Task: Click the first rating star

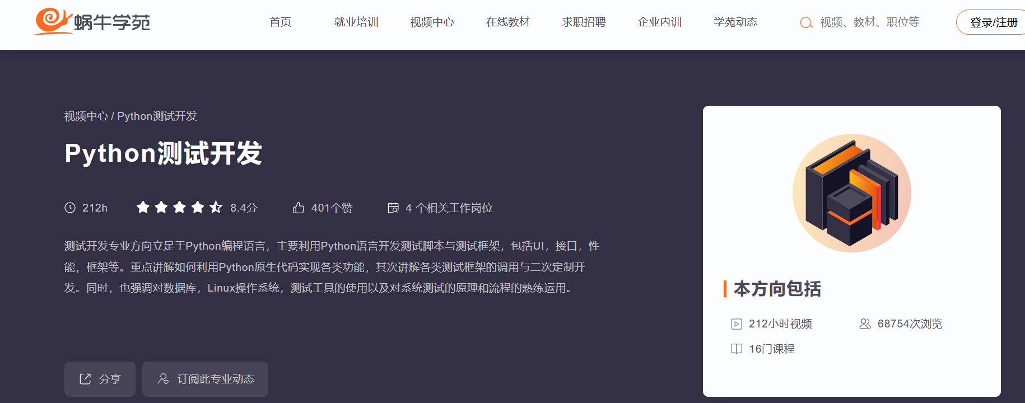Action: (x=143, y=208)
